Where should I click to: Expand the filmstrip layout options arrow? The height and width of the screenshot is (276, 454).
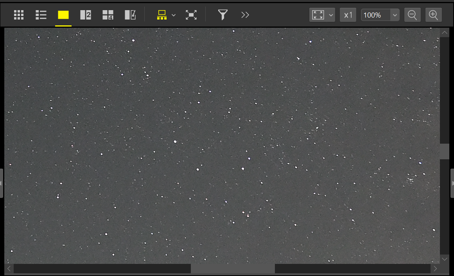coord(174,15)
